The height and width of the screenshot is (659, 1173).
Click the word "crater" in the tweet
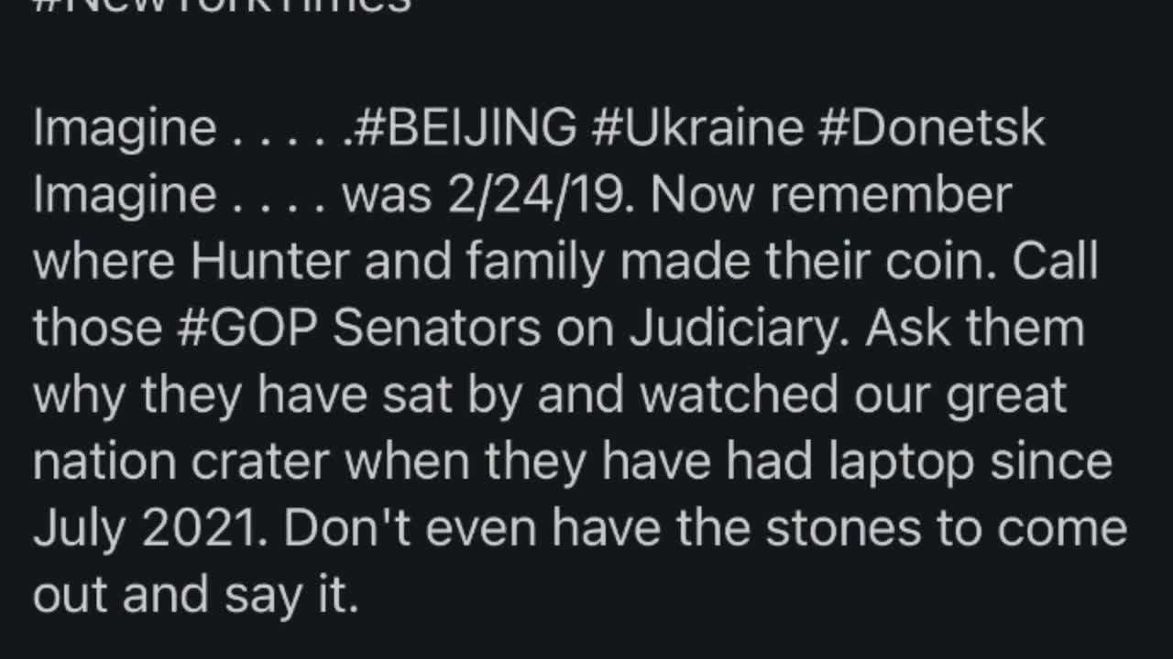click(x=260, y=462)
